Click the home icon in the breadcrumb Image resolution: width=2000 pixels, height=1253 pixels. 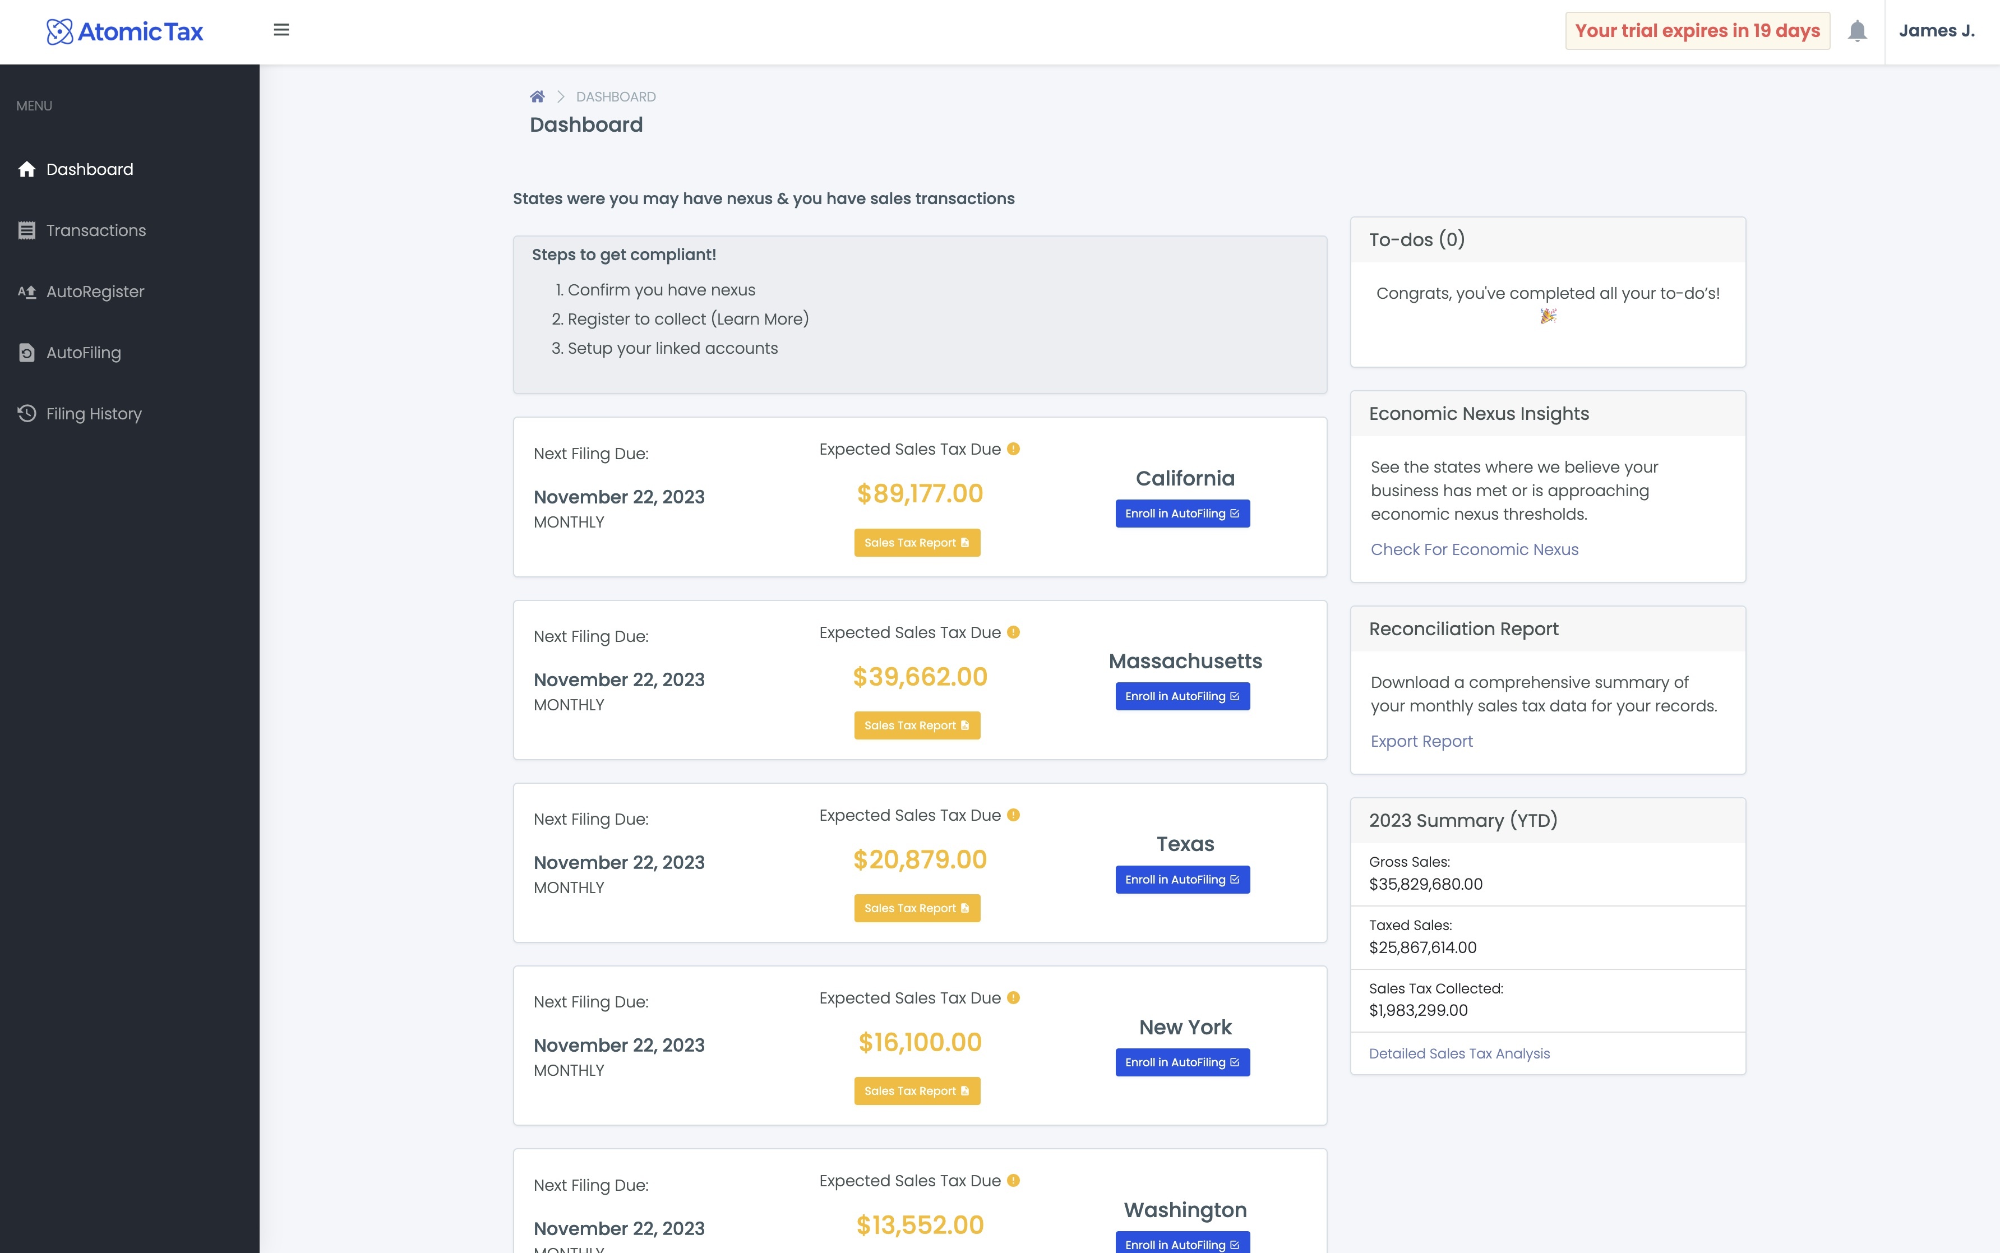point(537,95)
